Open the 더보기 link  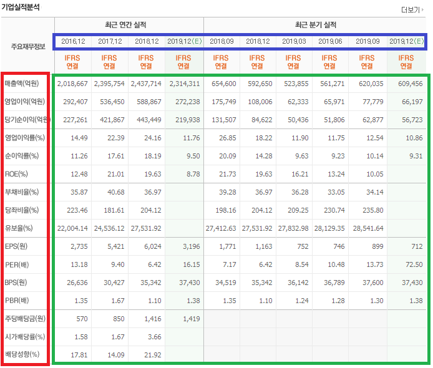[411, 10]
